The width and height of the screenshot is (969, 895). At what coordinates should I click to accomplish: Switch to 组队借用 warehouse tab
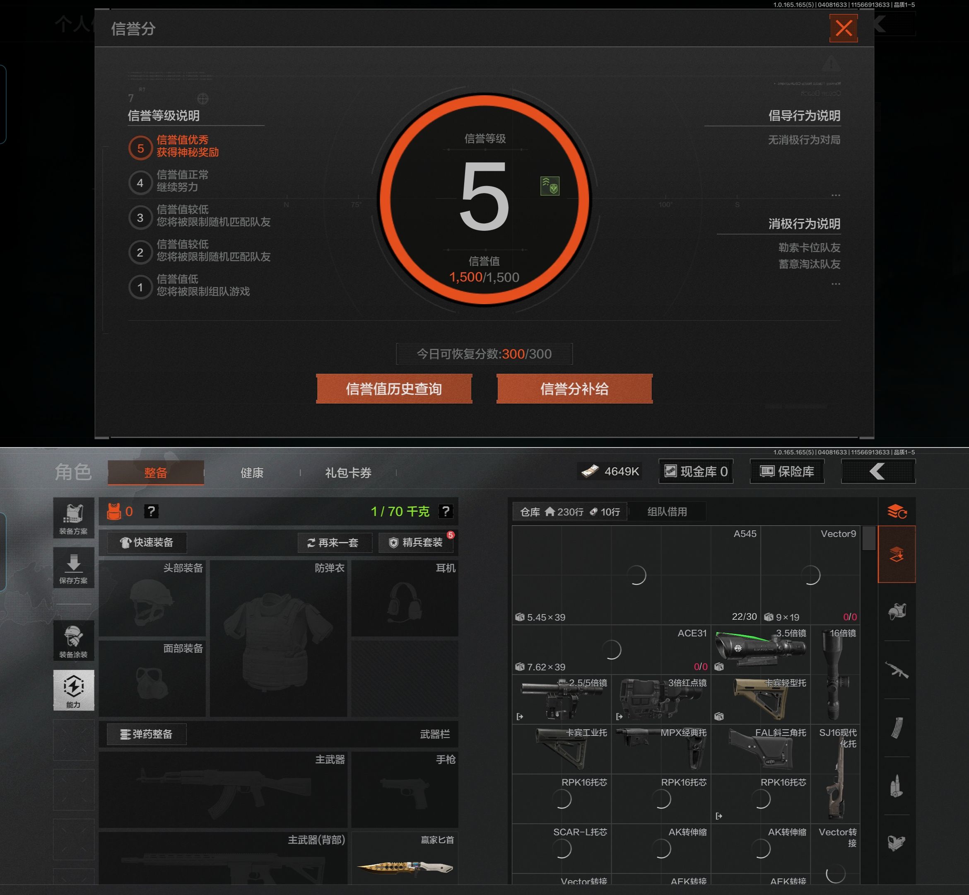coord(667,511)
